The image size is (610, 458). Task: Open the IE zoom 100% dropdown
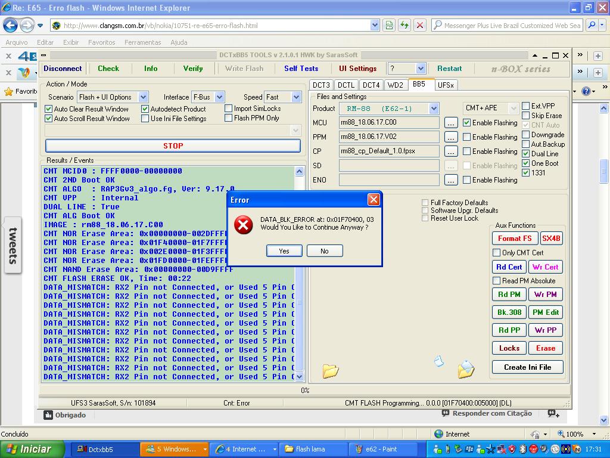(594, 434)
